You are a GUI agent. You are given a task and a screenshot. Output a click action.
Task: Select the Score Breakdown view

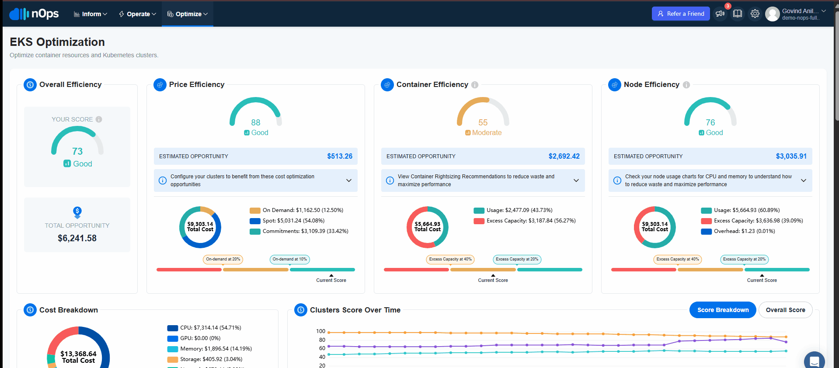[723, 310]
